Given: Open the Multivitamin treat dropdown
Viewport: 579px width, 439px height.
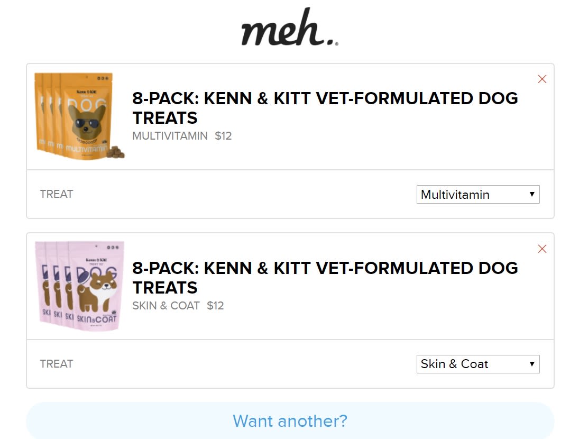Looking at the screenshot, I should 477,195.
